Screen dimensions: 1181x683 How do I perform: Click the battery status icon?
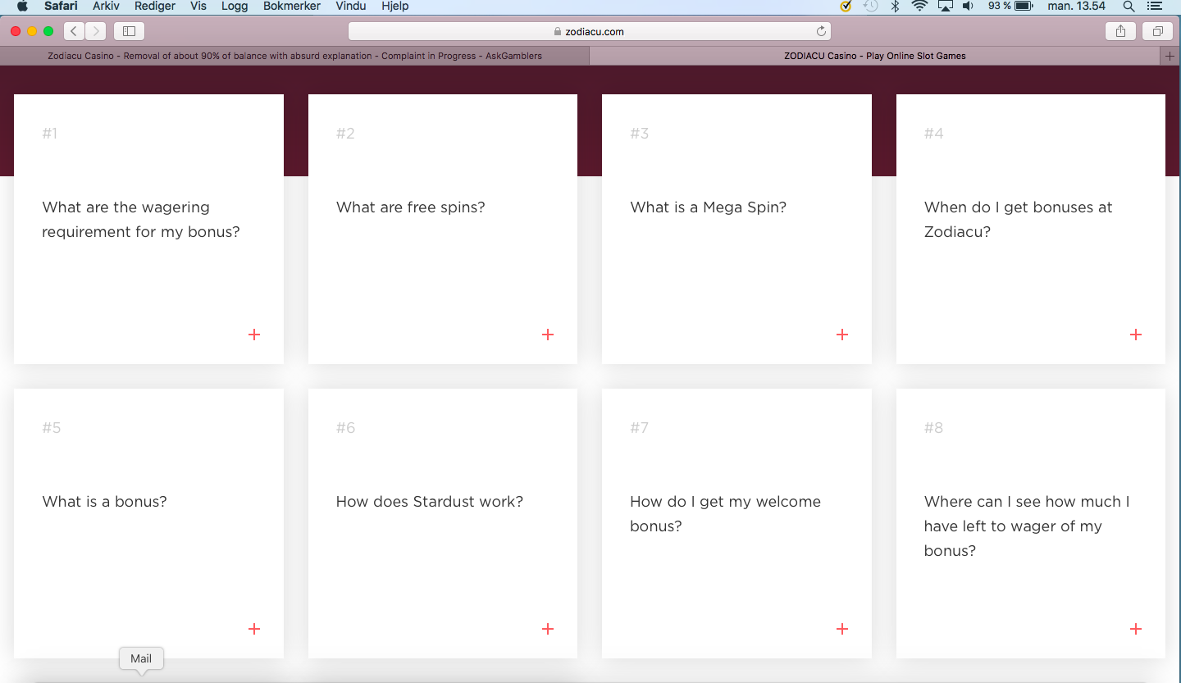click(x=1024, y=7)
